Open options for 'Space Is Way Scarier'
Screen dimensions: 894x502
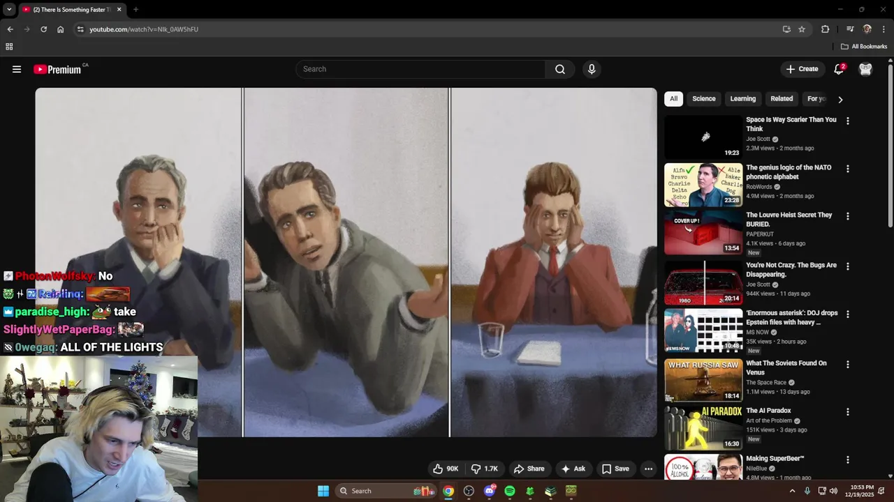click(848, 121)
